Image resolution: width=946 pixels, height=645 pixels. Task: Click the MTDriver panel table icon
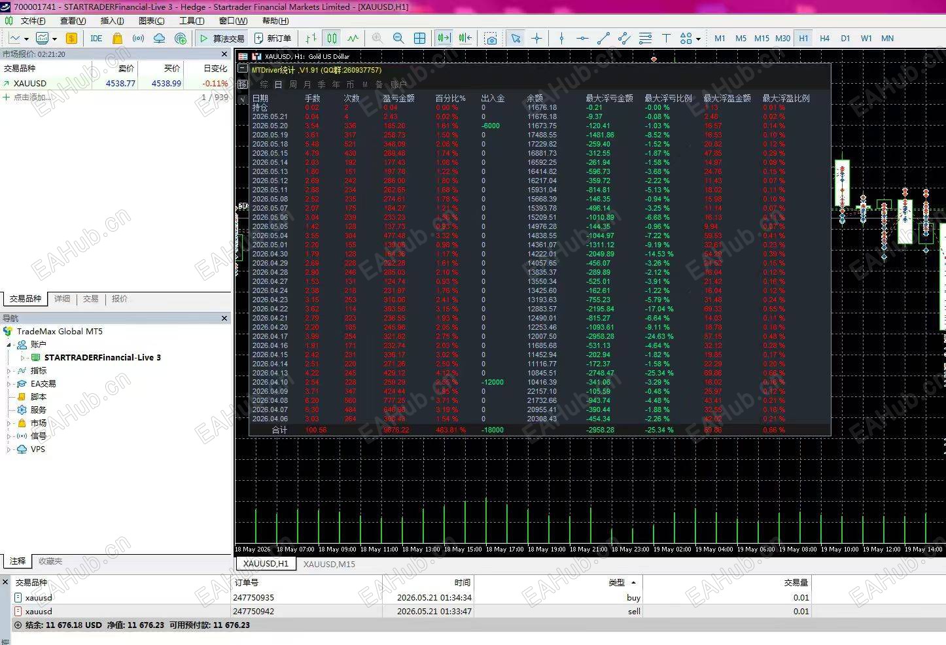tap(243, 57)
